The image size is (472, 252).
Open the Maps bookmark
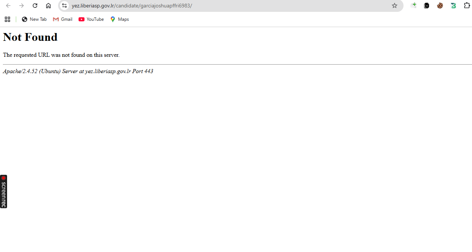click(x=119, y=19)
